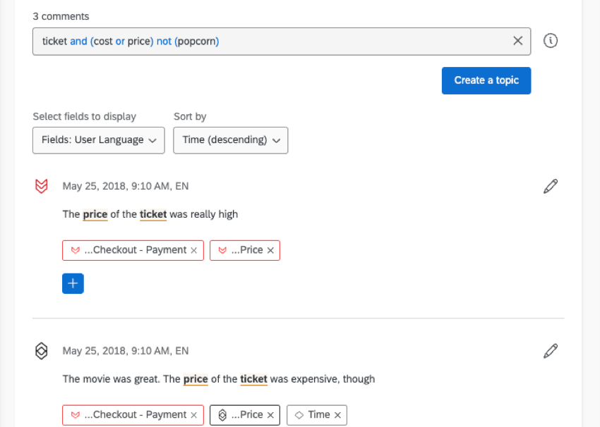Click the blue plus icon to add a topic
This screenshot has height=427, width=600.
pyautogui.click(x=73, y=283)
